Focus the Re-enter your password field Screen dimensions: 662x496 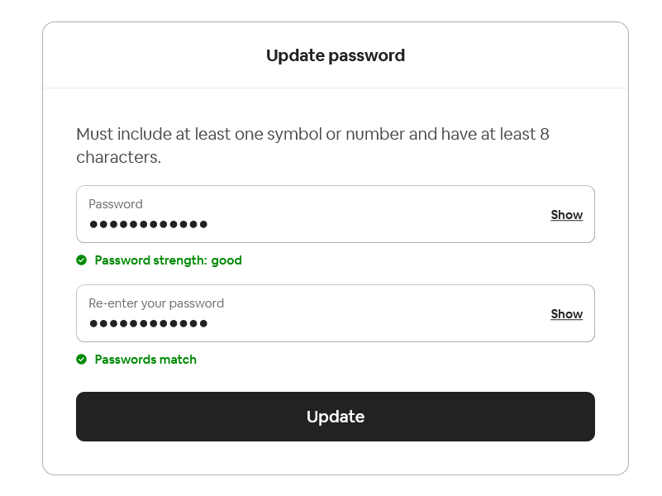pyautogui.click(x=336, y=313)
